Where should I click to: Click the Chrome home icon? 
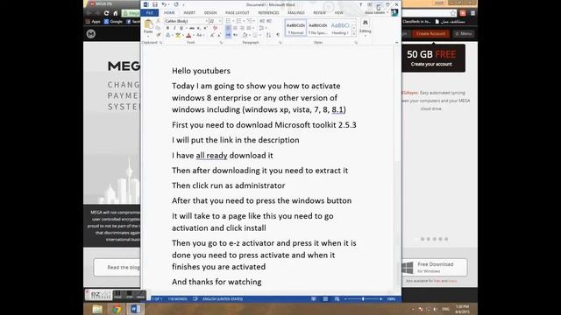pos(115,13)
